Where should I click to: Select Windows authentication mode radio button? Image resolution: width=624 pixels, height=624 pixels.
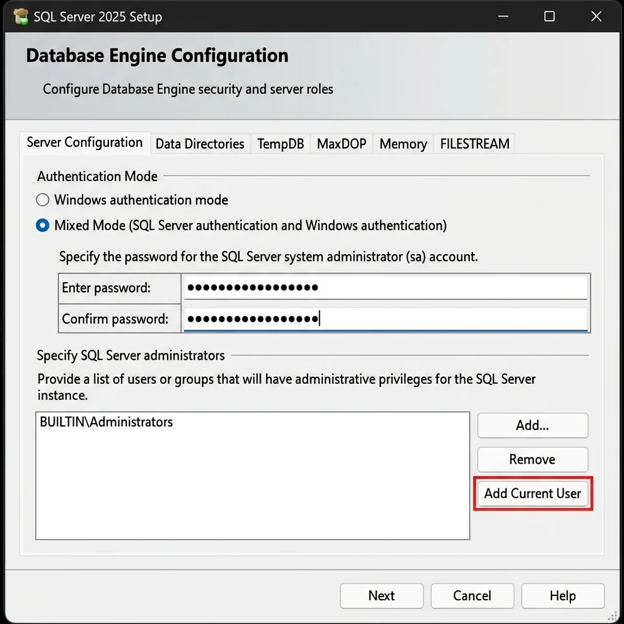point(43,200)
